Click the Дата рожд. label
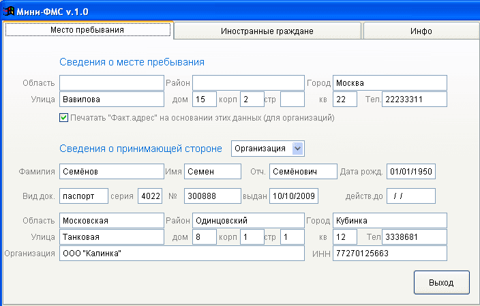480x306 pixels. click(361, 172)
